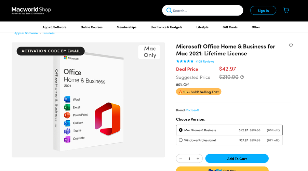Decrease quantity with the minus icon
This screenshot has width=308, height=171.
(181, 159)
